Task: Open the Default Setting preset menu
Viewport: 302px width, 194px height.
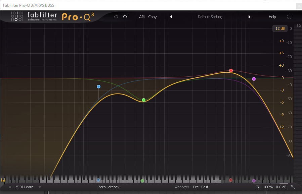Action: pyautogui.click(x=210, y=17)
